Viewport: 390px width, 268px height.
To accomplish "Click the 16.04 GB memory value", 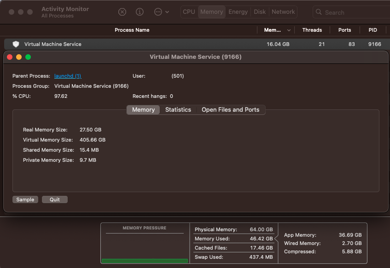I will click(278, 44).
